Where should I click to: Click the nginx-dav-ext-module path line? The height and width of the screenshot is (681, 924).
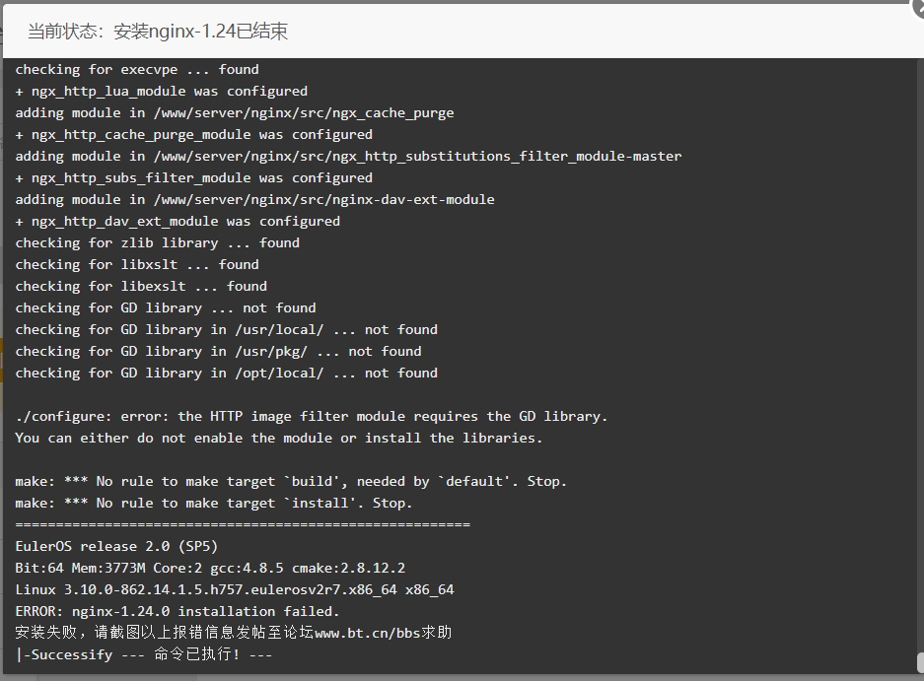coord(255,200)
